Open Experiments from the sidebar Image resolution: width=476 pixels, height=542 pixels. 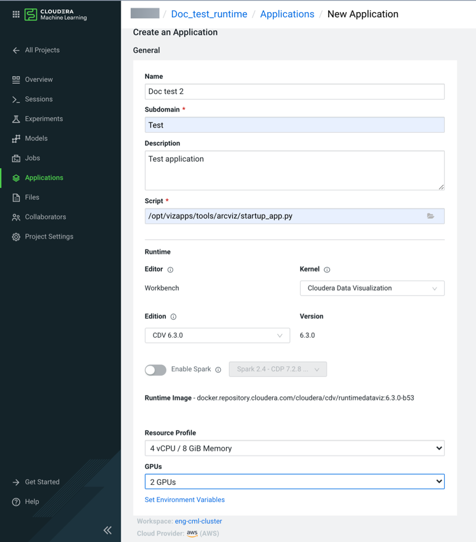[x=44, y=119]
